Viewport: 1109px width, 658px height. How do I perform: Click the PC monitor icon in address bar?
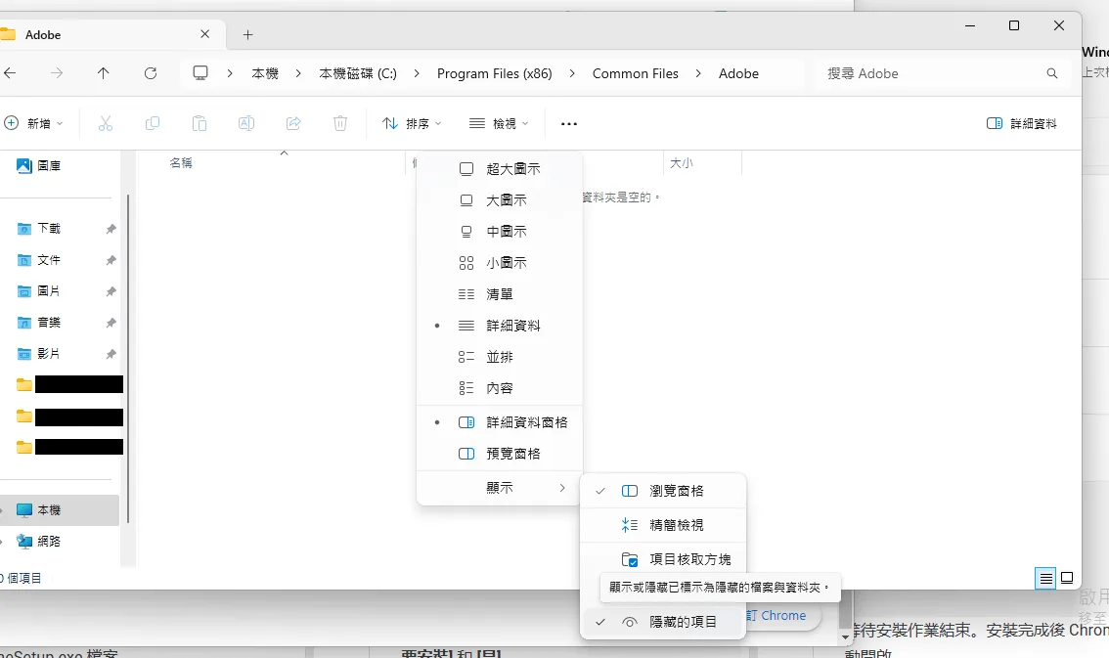click(200, 72)
